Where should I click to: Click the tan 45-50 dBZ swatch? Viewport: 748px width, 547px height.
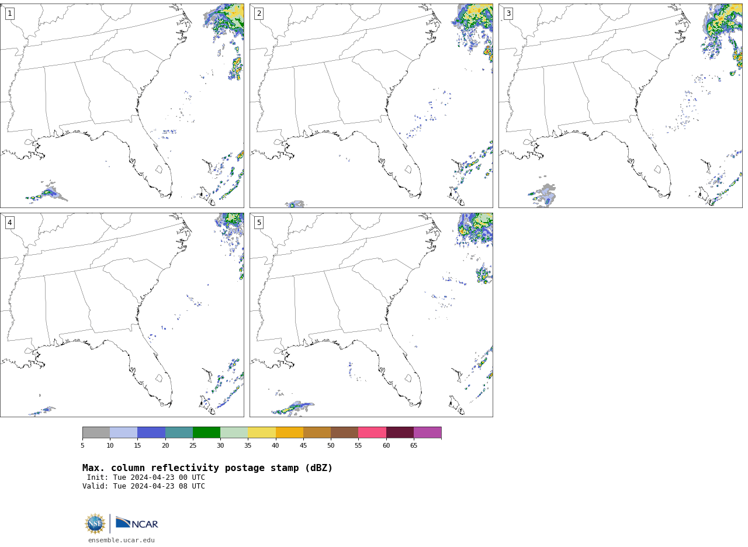[x=317, y=432]
